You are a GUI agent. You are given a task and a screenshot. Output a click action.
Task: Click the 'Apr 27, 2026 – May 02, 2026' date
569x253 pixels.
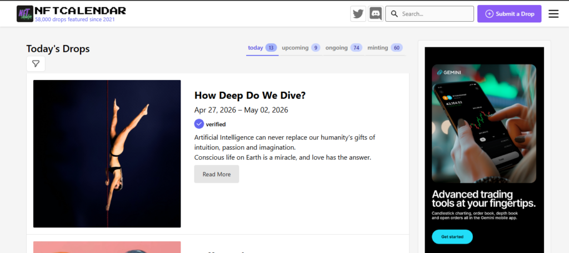tap(241, 110)
